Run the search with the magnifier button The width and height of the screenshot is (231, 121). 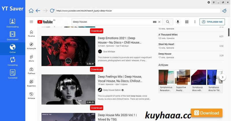(x=168, y=22)
